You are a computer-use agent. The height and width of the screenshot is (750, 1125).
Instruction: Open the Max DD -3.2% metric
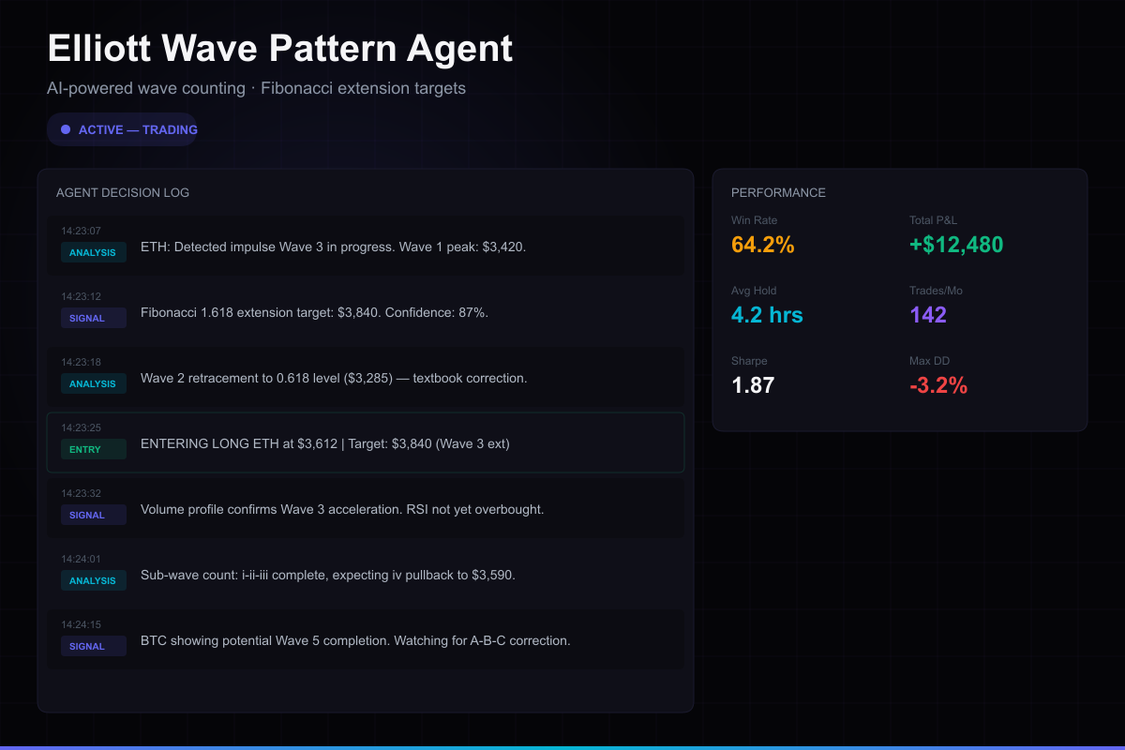click(939, 384)
